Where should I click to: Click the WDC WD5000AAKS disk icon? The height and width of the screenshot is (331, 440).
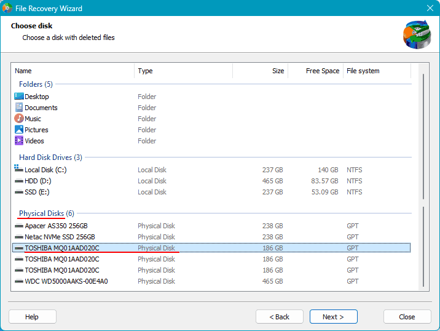[x=19, y=281]
